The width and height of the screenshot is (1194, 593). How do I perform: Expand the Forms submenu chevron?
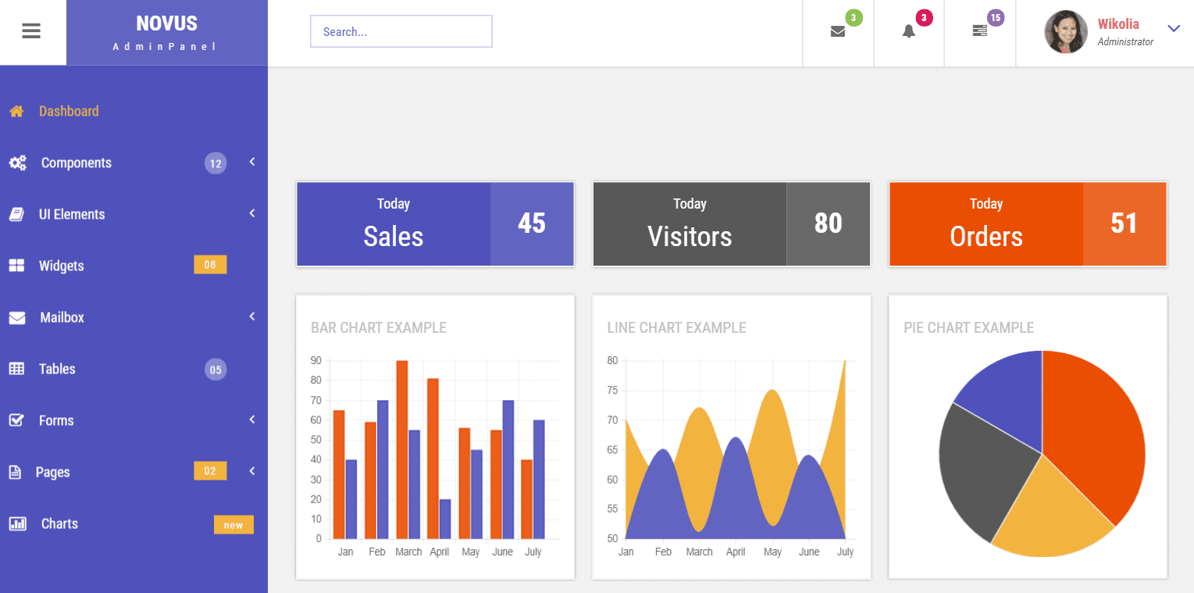[252, 420]
